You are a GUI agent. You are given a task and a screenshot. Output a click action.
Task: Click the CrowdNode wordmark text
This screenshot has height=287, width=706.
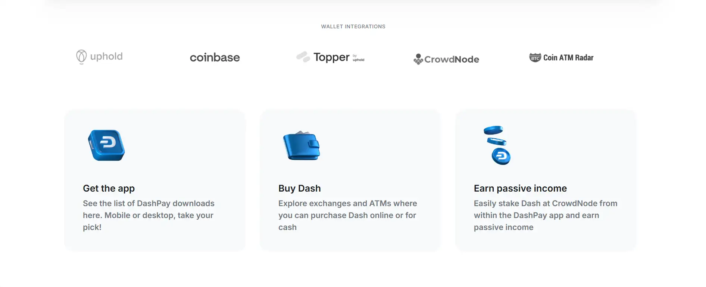(452, 59)
